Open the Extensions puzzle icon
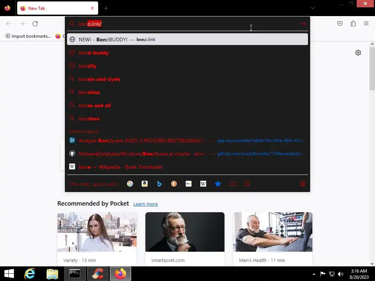Screen dimensions: 375x281 click(353, 23)
